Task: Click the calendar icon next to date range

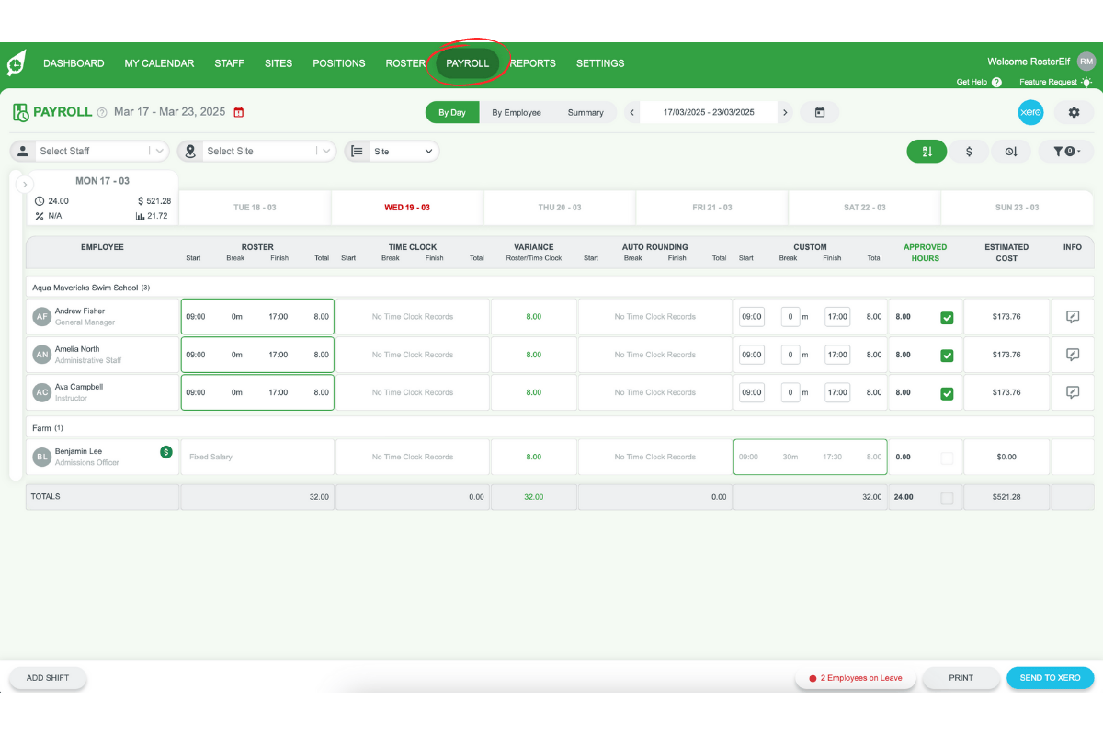Action: click(819, 112)
